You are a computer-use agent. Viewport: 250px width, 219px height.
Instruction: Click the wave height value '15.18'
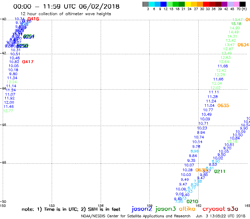(x=236, y=24)
